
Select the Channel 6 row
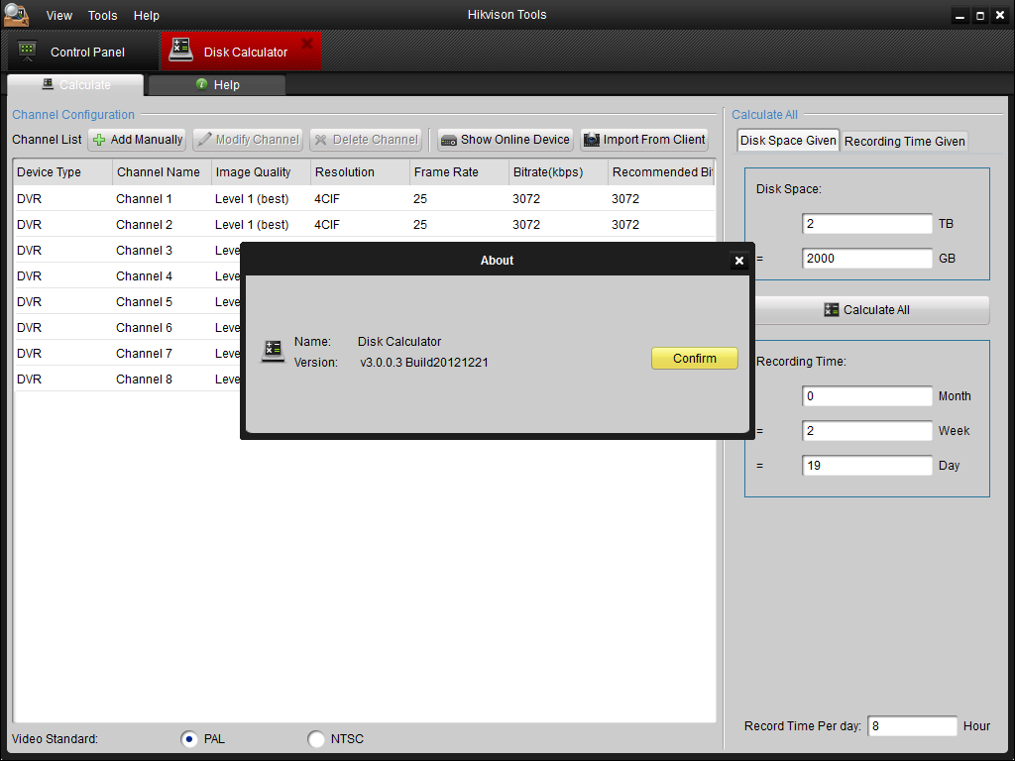coord(127,328)
